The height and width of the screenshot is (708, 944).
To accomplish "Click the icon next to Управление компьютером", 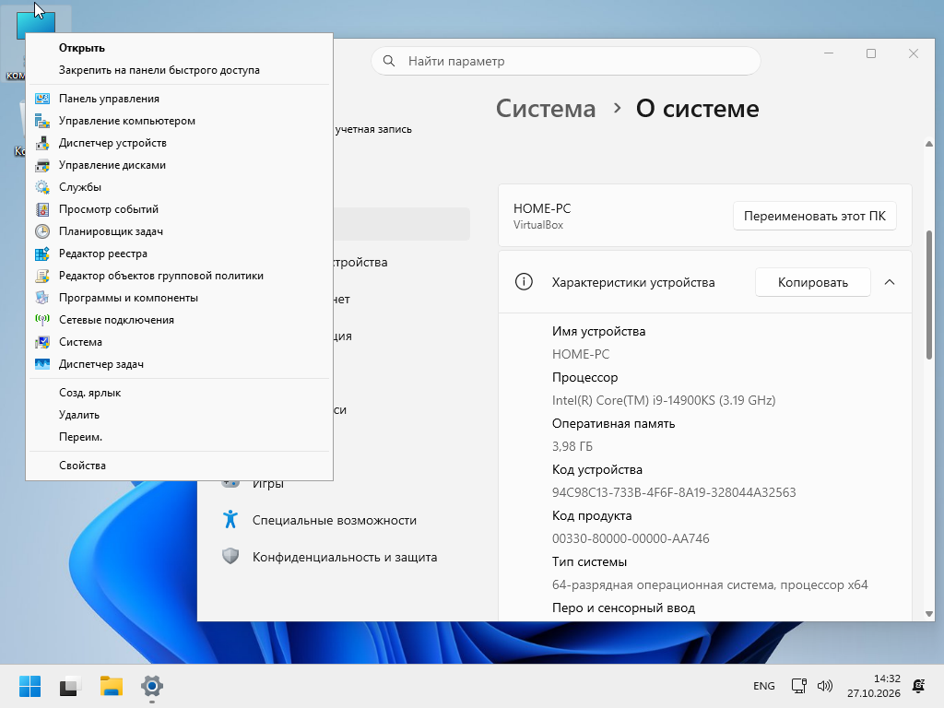I will click(42, 121).
